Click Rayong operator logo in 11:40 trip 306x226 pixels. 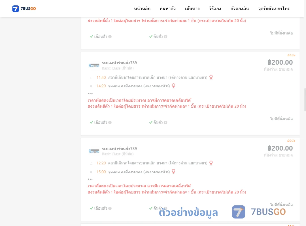[x=94, y=66]
